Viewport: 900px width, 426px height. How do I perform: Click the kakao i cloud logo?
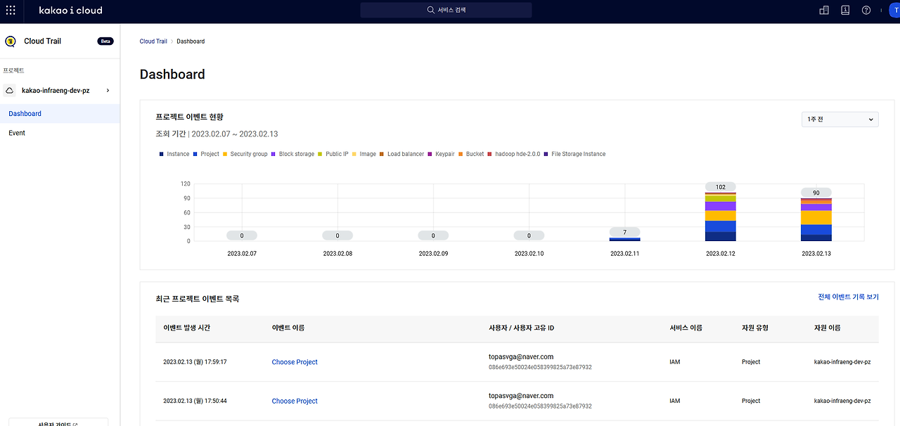point(70,11)
